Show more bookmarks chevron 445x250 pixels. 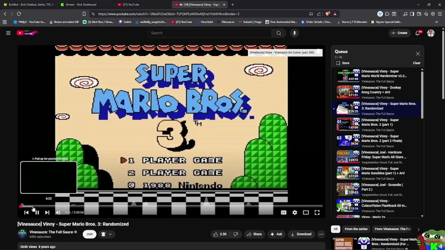[436, 22]
